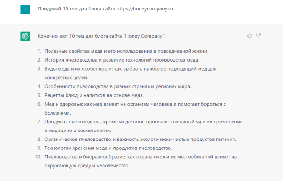Click list item 3 about honey types
This screenshot has width=283, height=189.
130,73
